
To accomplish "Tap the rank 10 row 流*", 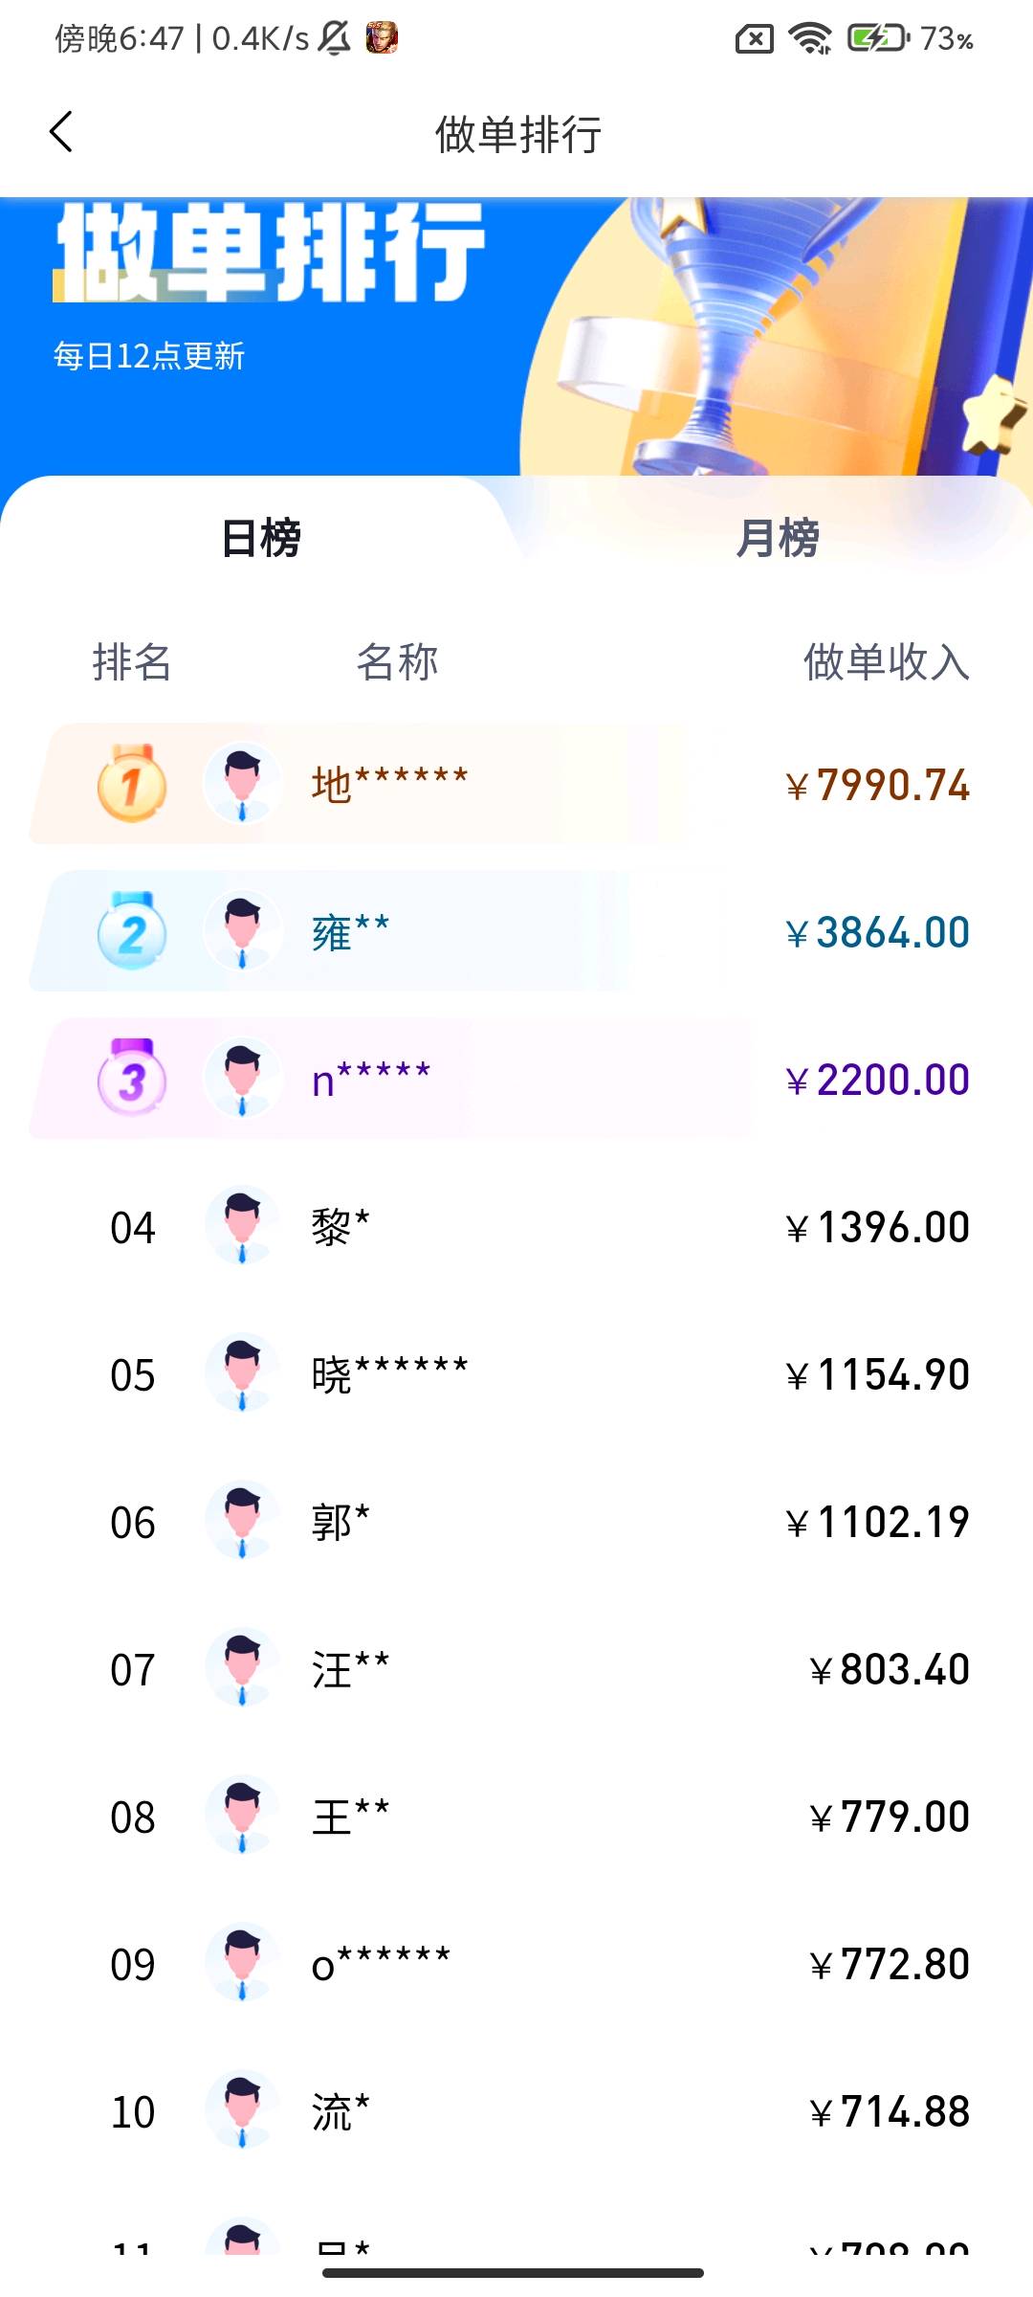I will pos(516,2112).
